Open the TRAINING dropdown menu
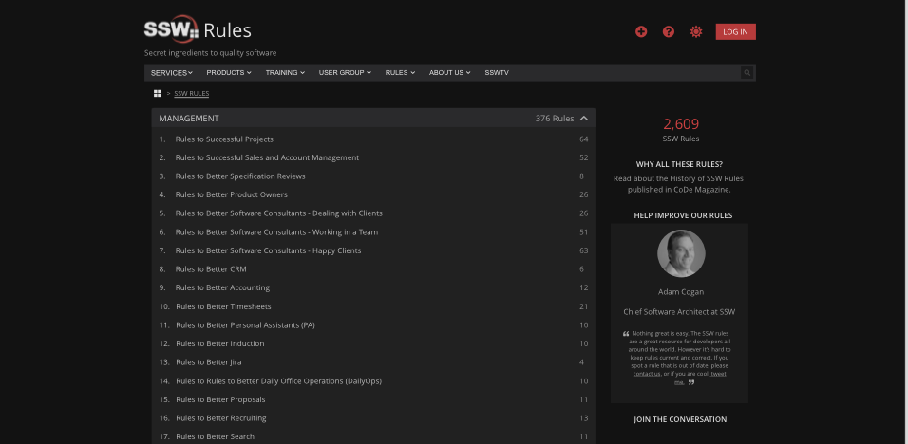The width and height of the screenshot is (908, 444). [285, 73]
